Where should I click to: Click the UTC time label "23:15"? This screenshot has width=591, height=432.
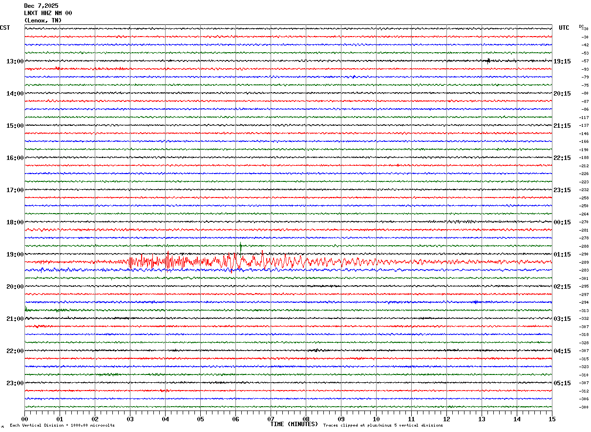pyautogui.click(x=562, y=190)
